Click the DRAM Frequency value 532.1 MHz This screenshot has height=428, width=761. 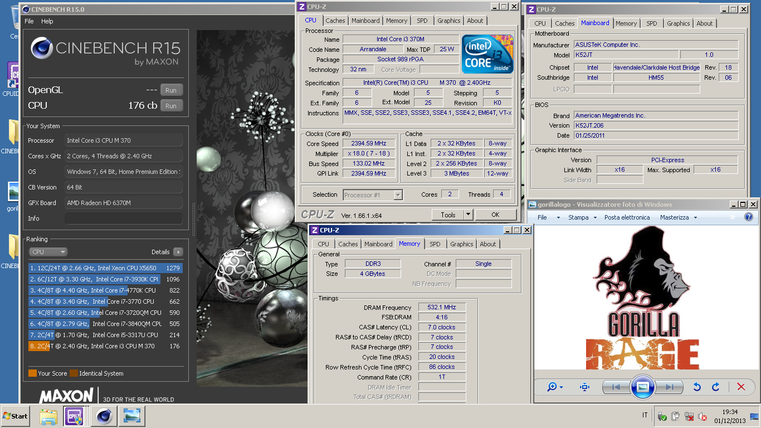441,308
